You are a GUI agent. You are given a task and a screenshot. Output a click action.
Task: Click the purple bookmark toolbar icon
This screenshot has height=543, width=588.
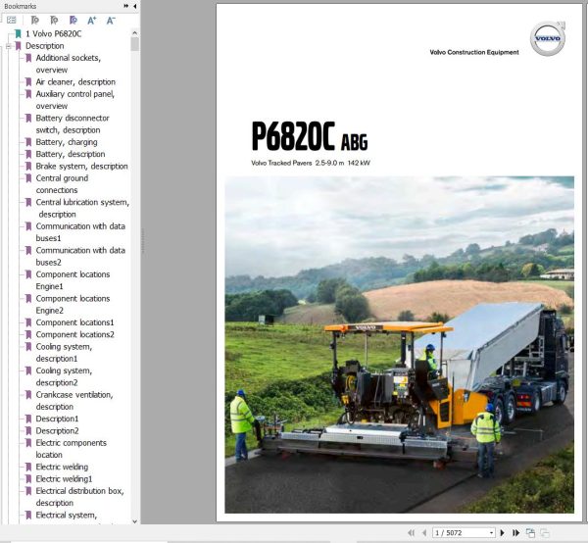coord(73,21)
